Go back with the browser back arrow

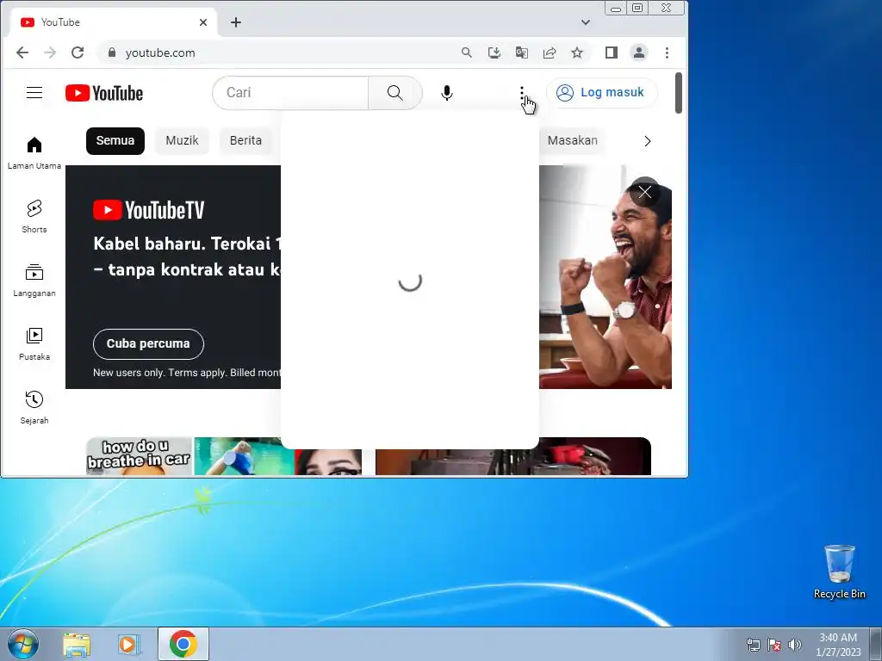point(22,53)
